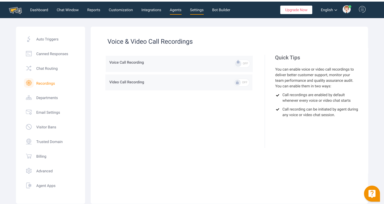Viewport: 384px width, 204px height.
Task: Click the orange Recordings gear icon
Action: pyautogui.click(x=29, y=83)
